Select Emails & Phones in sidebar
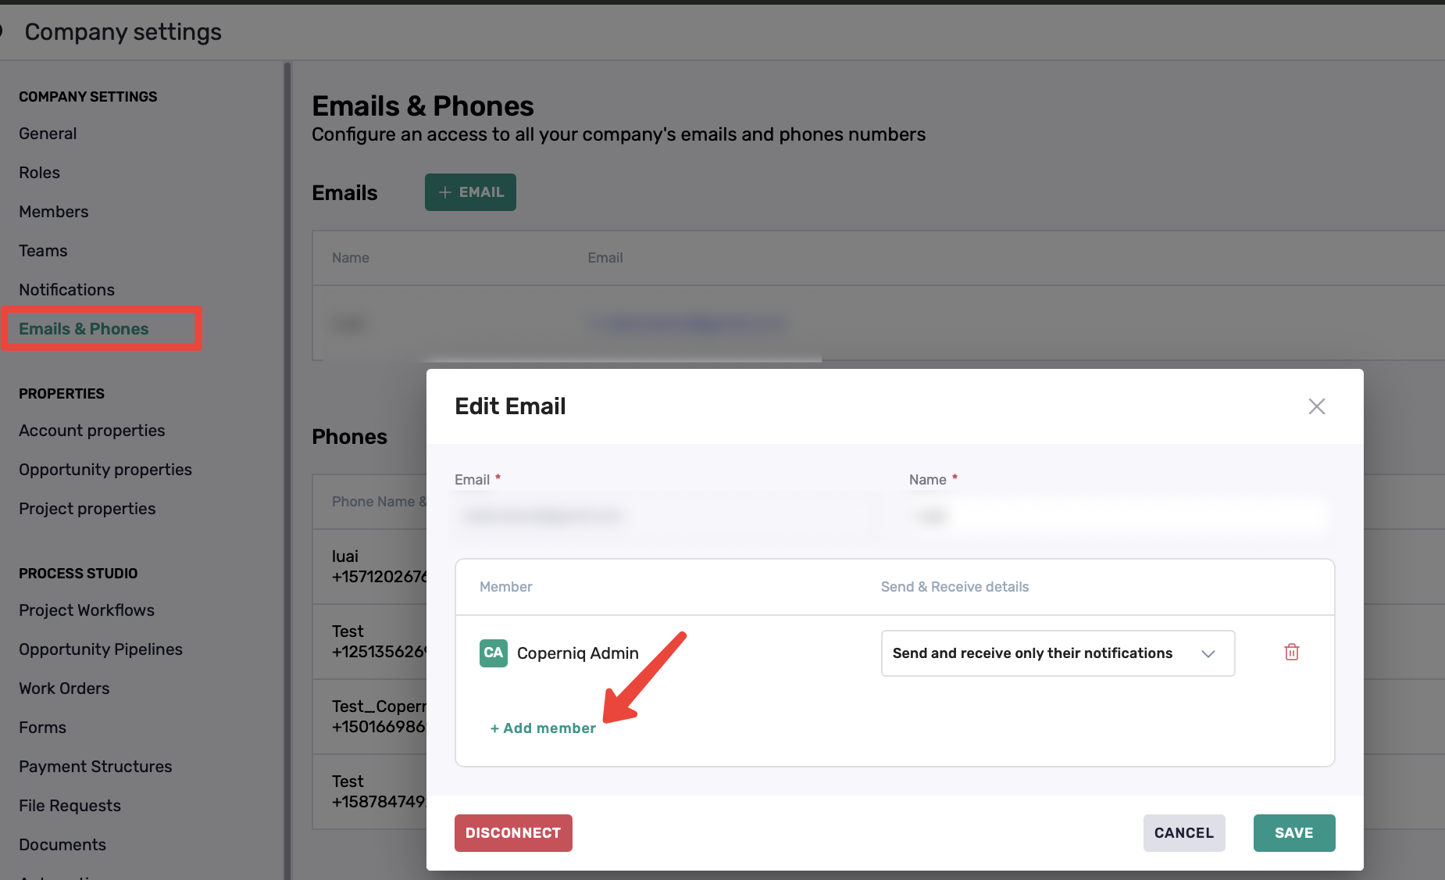Image resolution: width=1445 pixels, height=880 pixels. click(84, 329)
